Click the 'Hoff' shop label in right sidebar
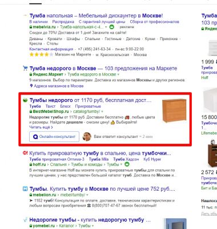Viewport: 217px width, 229px height. (204, 77)
